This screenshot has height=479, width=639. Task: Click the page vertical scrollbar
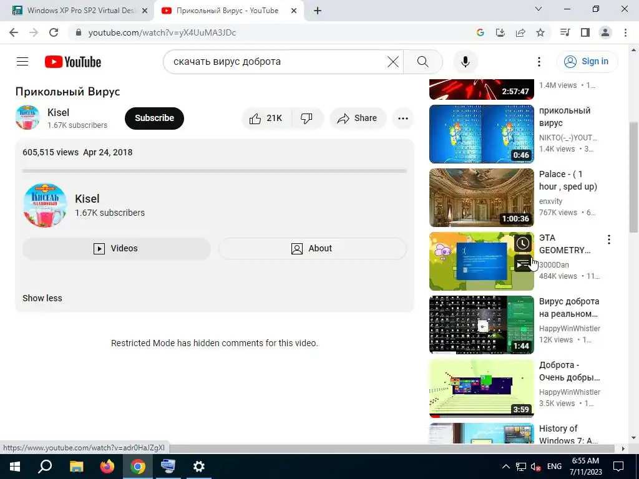point(634,177)
